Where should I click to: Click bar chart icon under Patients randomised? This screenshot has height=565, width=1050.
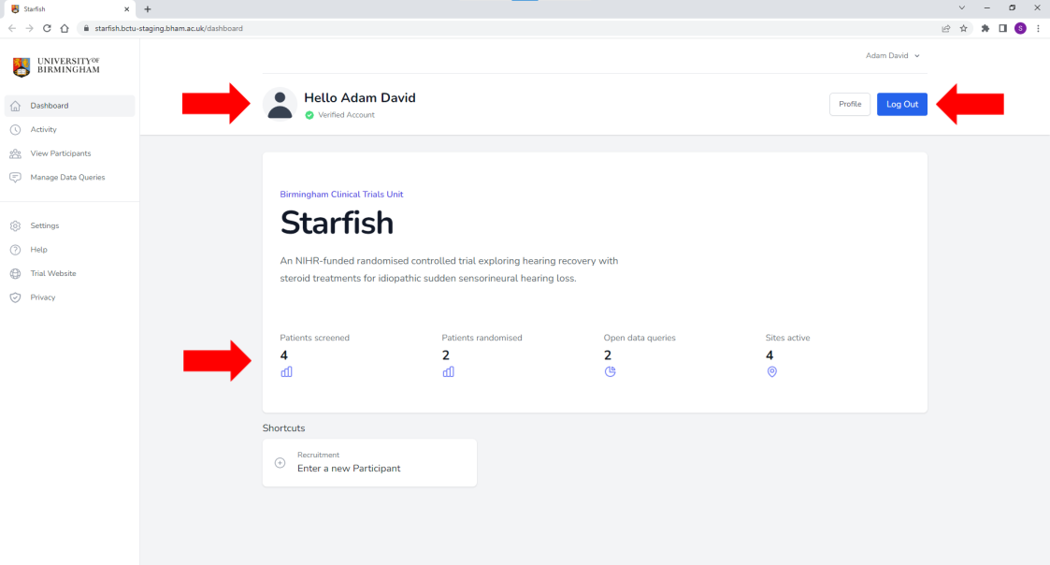tap(448, 371)
